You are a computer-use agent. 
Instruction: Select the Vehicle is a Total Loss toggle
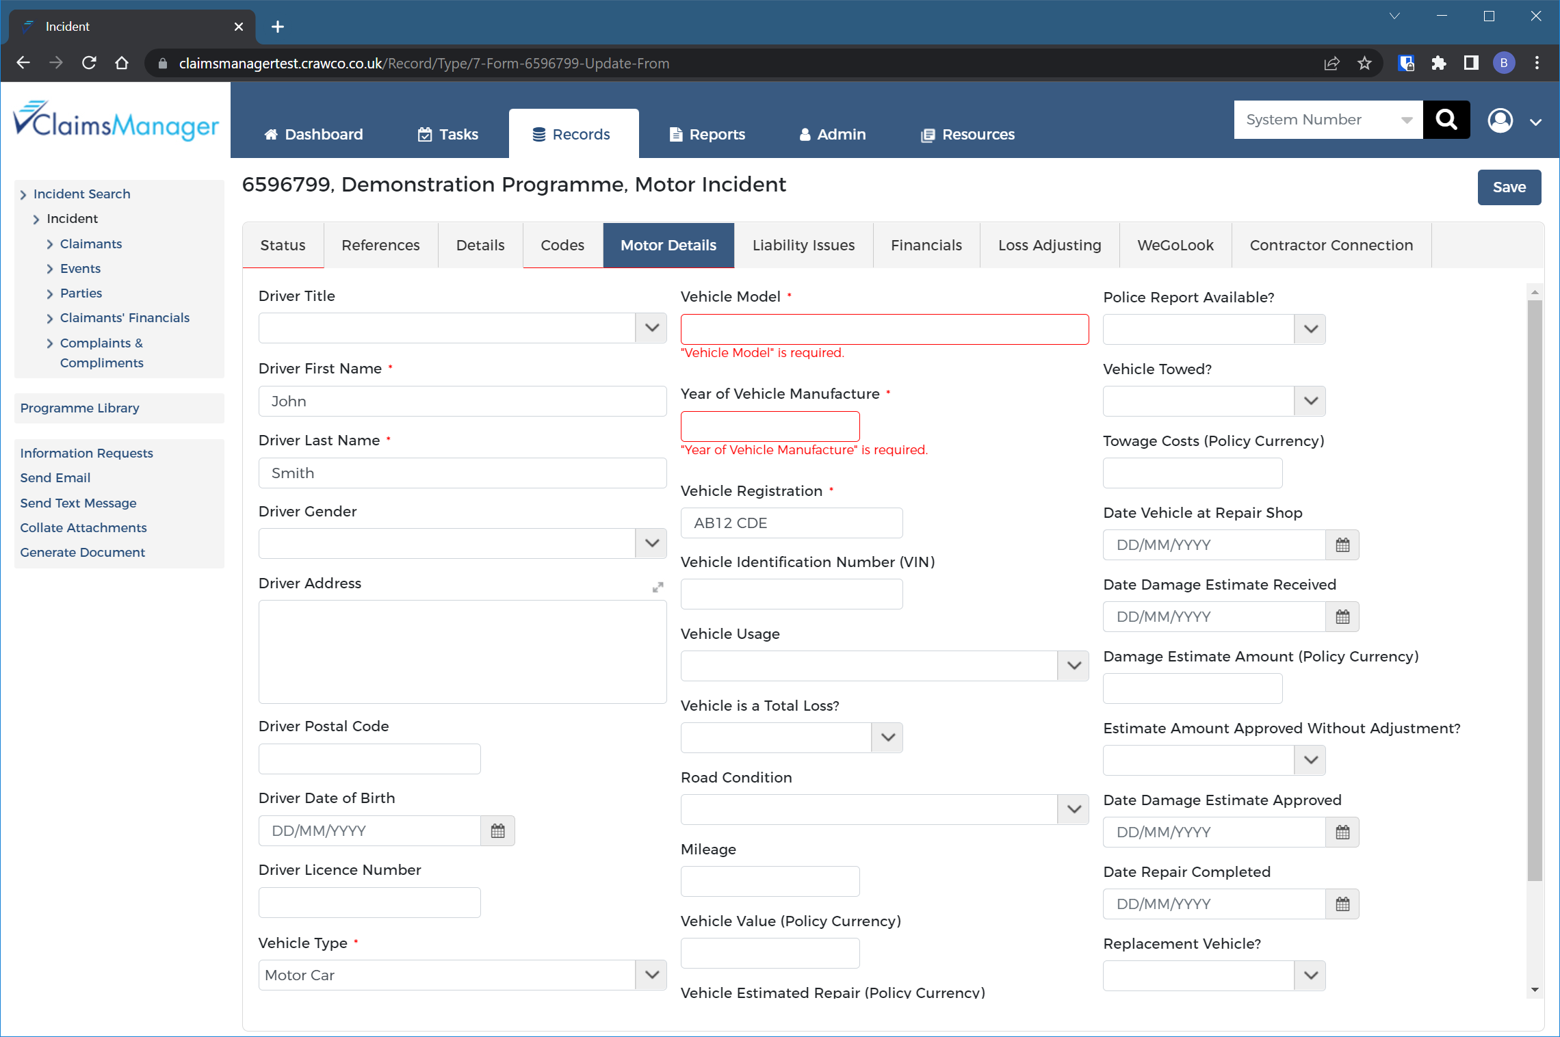[x=887, y=737]
